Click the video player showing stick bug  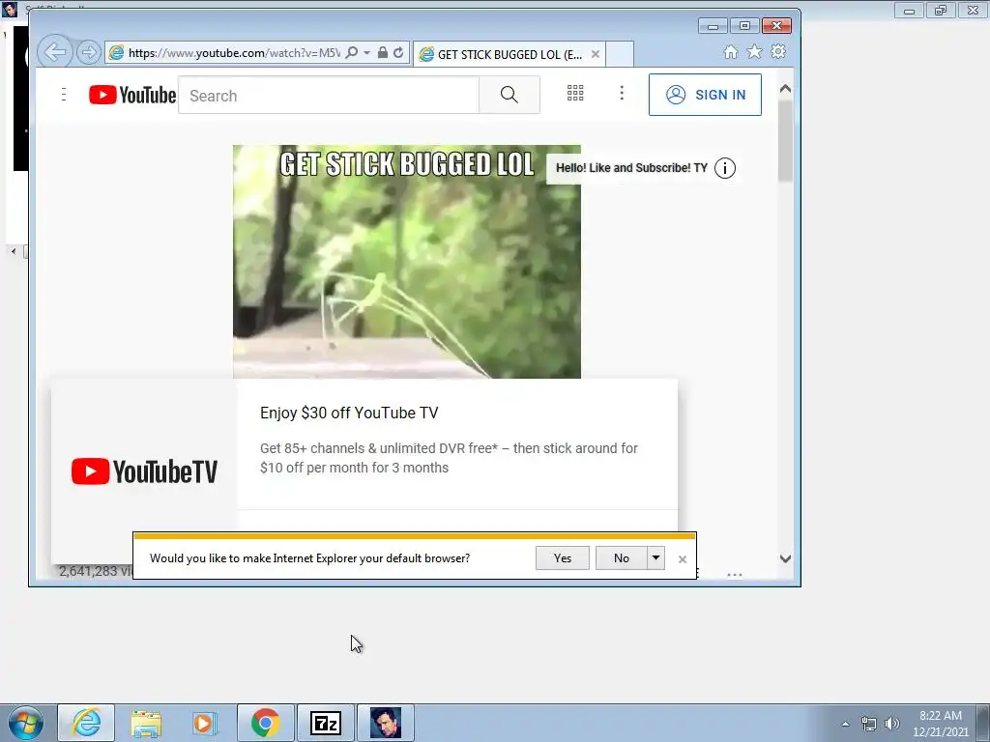click(x=407, y=262)
